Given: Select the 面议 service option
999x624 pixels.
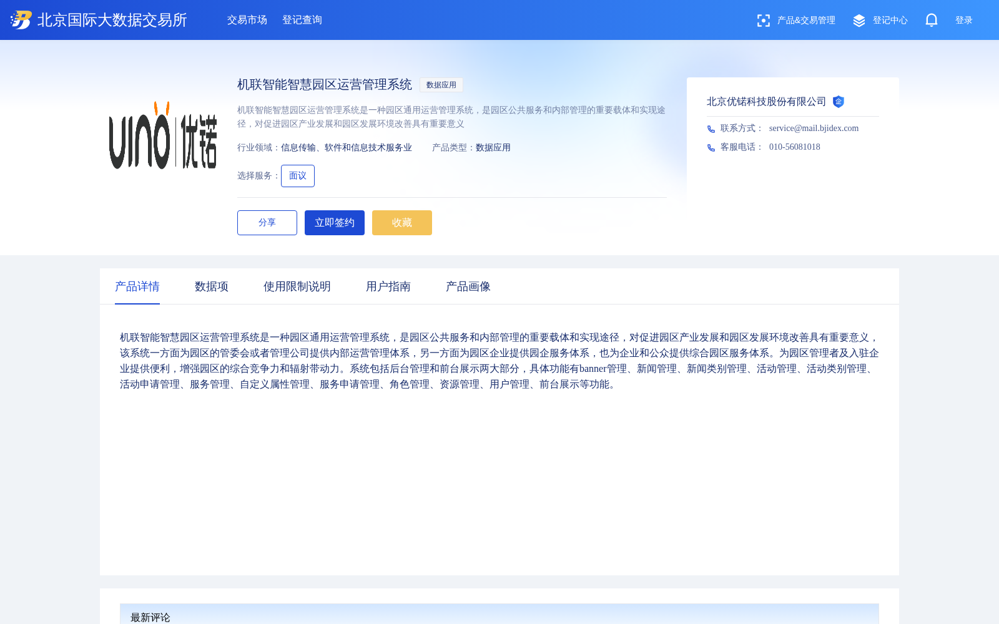Looking at the screenshot, I should click(x=298, y=176).
